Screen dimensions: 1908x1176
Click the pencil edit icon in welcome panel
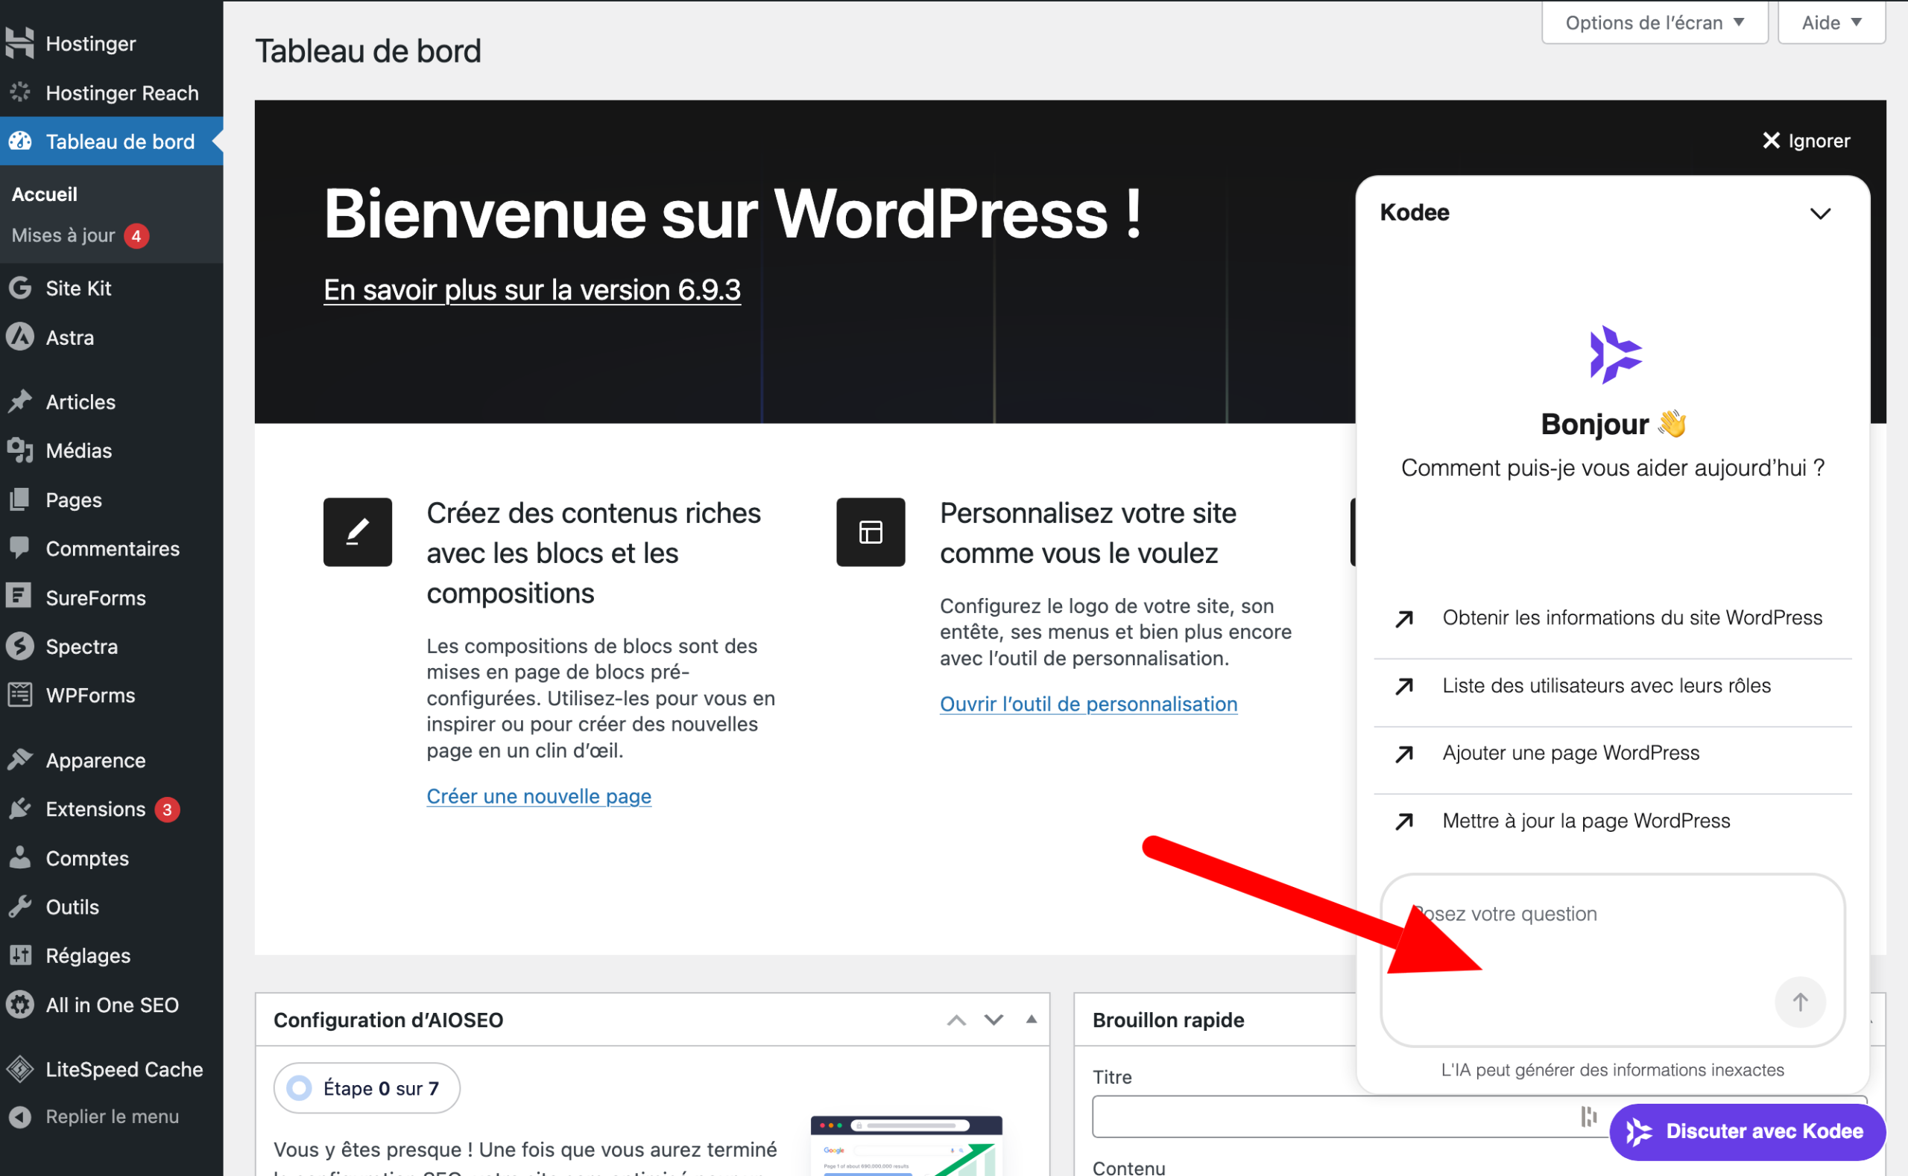(x=358, y=532)
